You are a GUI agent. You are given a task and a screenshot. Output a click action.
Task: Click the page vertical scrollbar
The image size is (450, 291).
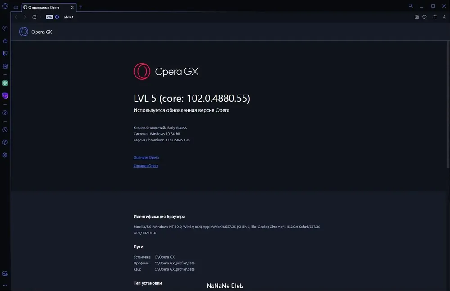point(448,105)
